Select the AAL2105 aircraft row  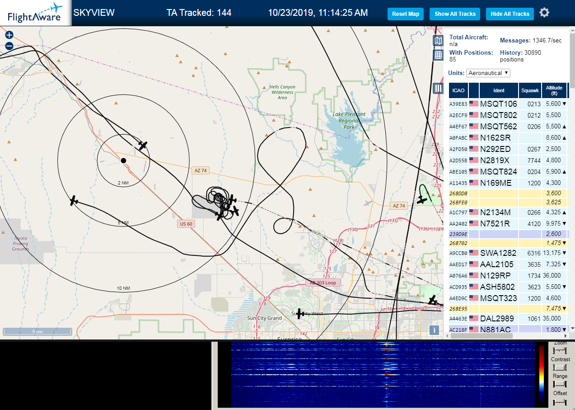pos(508,264)
